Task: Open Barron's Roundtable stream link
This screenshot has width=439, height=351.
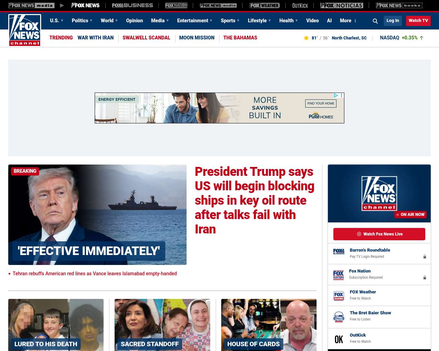Action: point(370,250)
